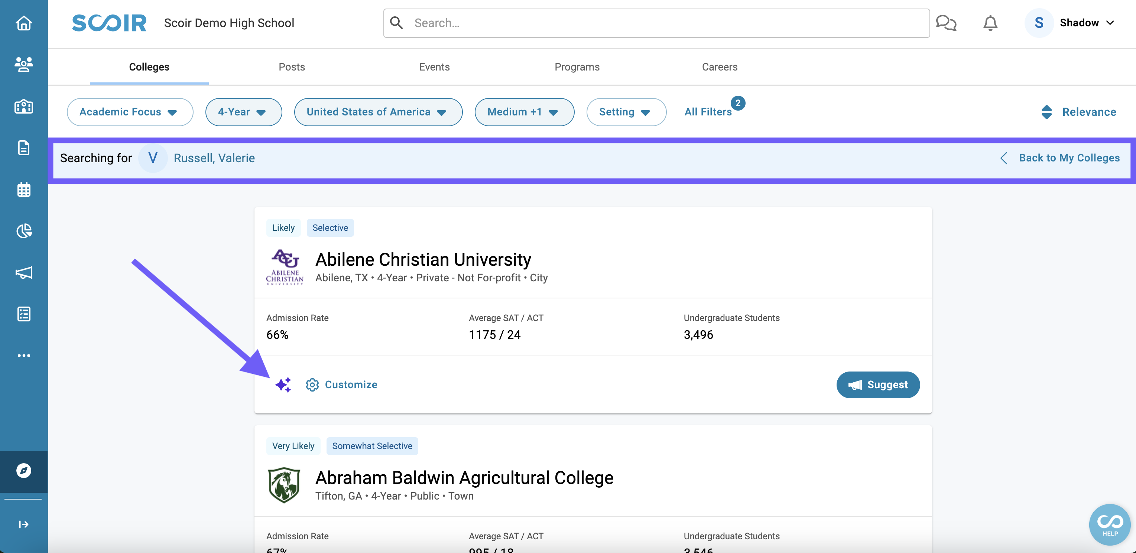
Task: Expand the Setting filter dropdown
Action: (626, 112)
